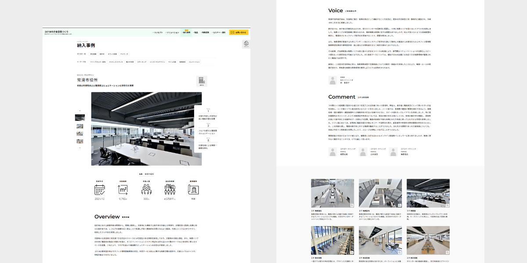
Task: Click the calendar icon above 2021/12
Action: (x=100, y=189)
